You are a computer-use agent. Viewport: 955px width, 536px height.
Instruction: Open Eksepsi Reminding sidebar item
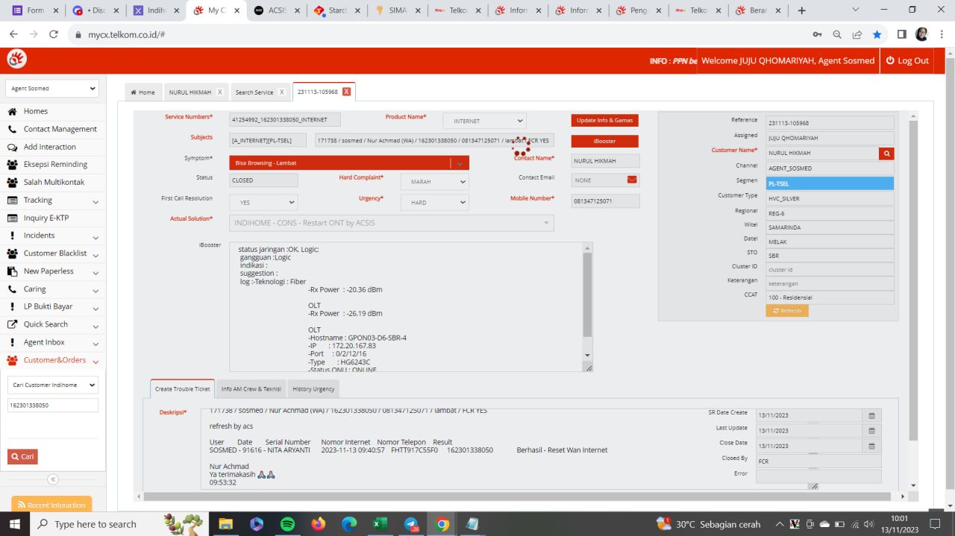pyautogui.click(x=55, y=164)
